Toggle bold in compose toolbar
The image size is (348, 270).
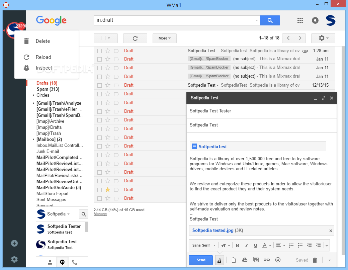coord(238,245)
